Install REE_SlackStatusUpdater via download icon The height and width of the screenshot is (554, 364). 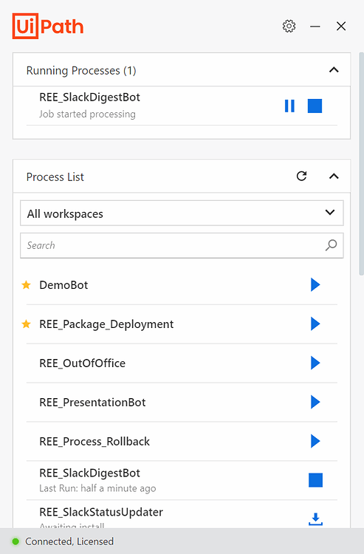[315, 519]
